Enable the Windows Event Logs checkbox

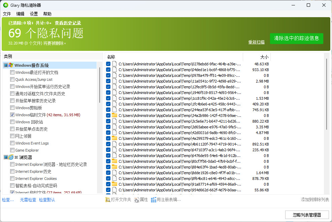pos(12,143)
